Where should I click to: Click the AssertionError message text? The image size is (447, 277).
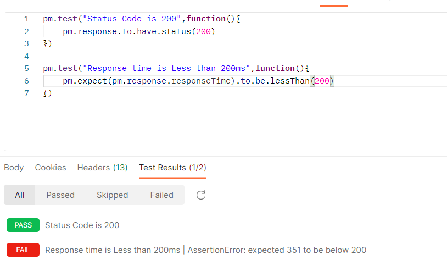(277, 250)
